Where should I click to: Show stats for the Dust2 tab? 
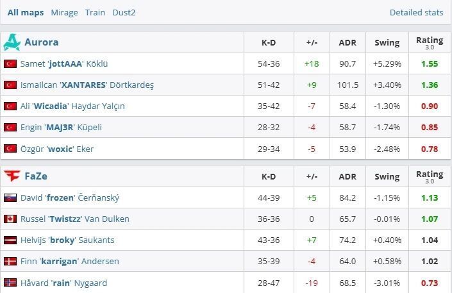point(124,12)
